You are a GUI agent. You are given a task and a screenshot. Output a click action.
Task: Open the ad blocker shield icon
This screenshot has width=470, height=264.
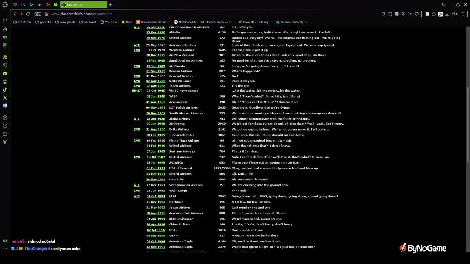[397, 14]
